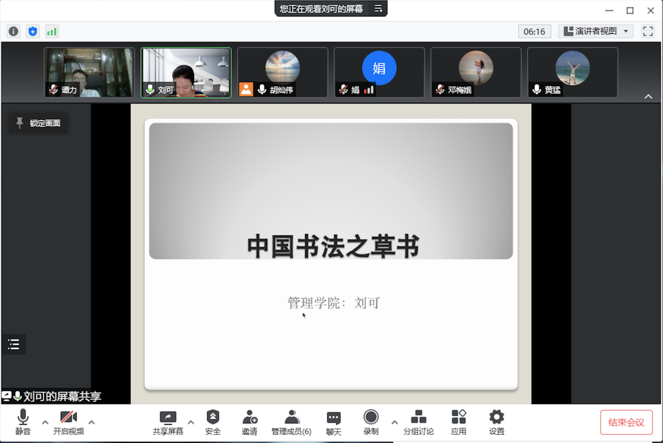Open the meeting info icon
Screen dimensions: 663x443
click(14, 31)
